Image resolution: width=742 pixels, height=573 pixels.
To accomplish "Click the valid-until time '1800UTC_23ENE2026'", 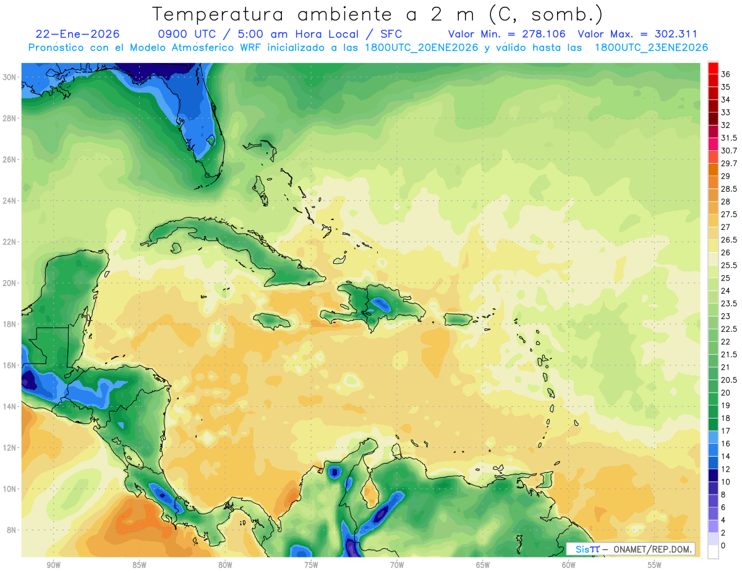I will (x=651, y=48).
